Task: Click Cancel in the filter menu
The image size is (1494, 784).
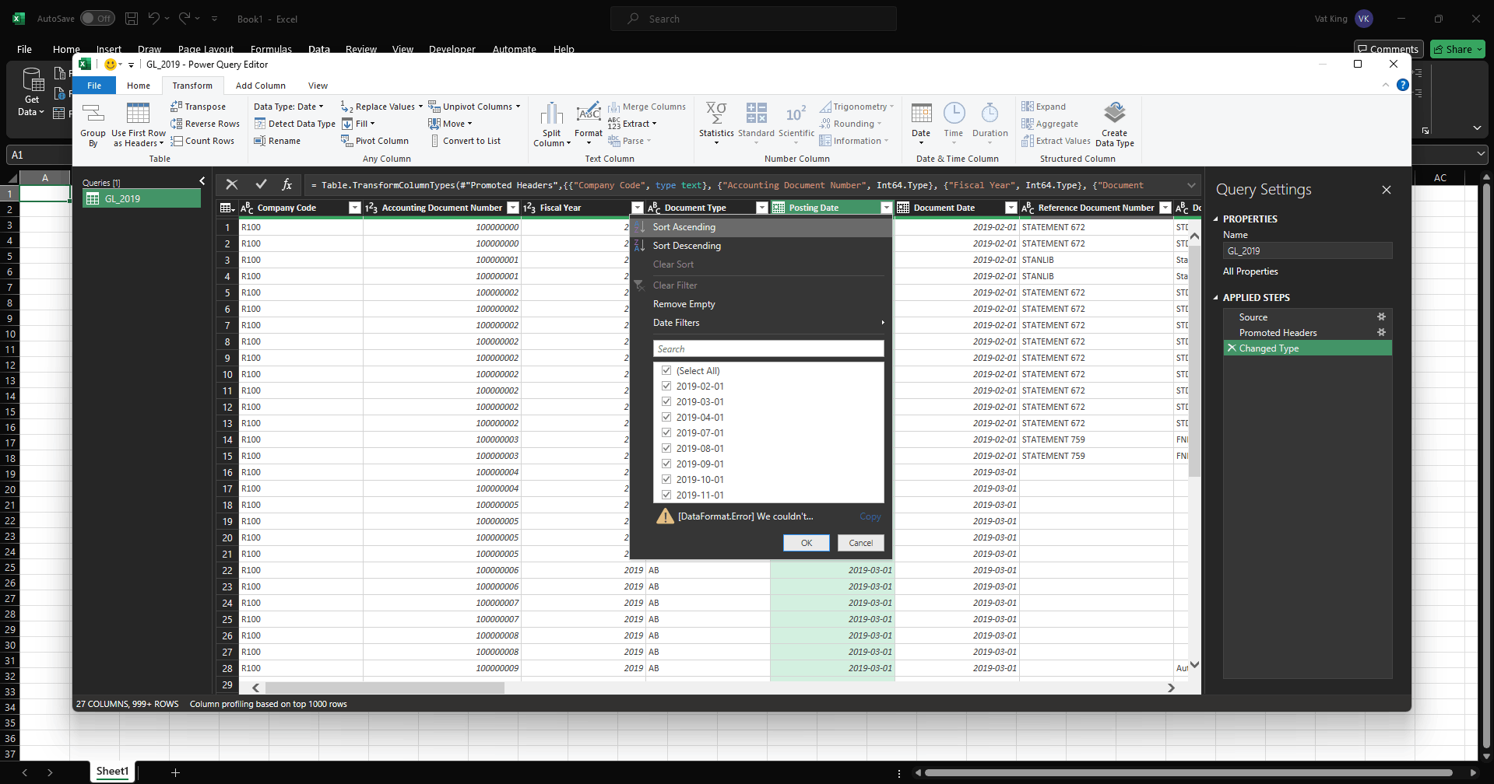Action: pyautogui.click(x=861, y=543)
